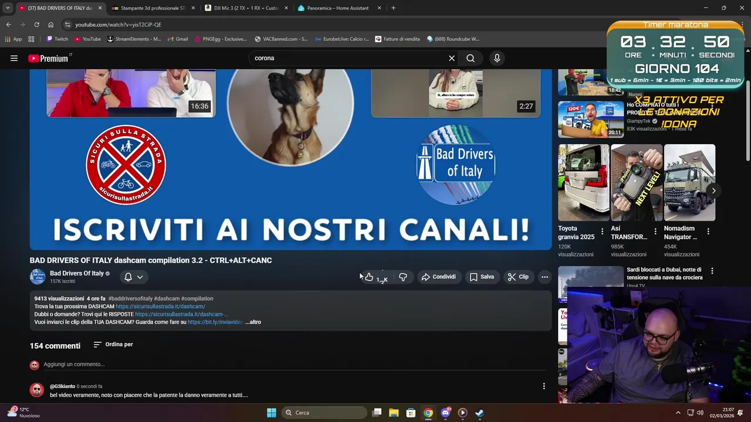
Task: Like the video with thumbs up
Action: [369, 277]
